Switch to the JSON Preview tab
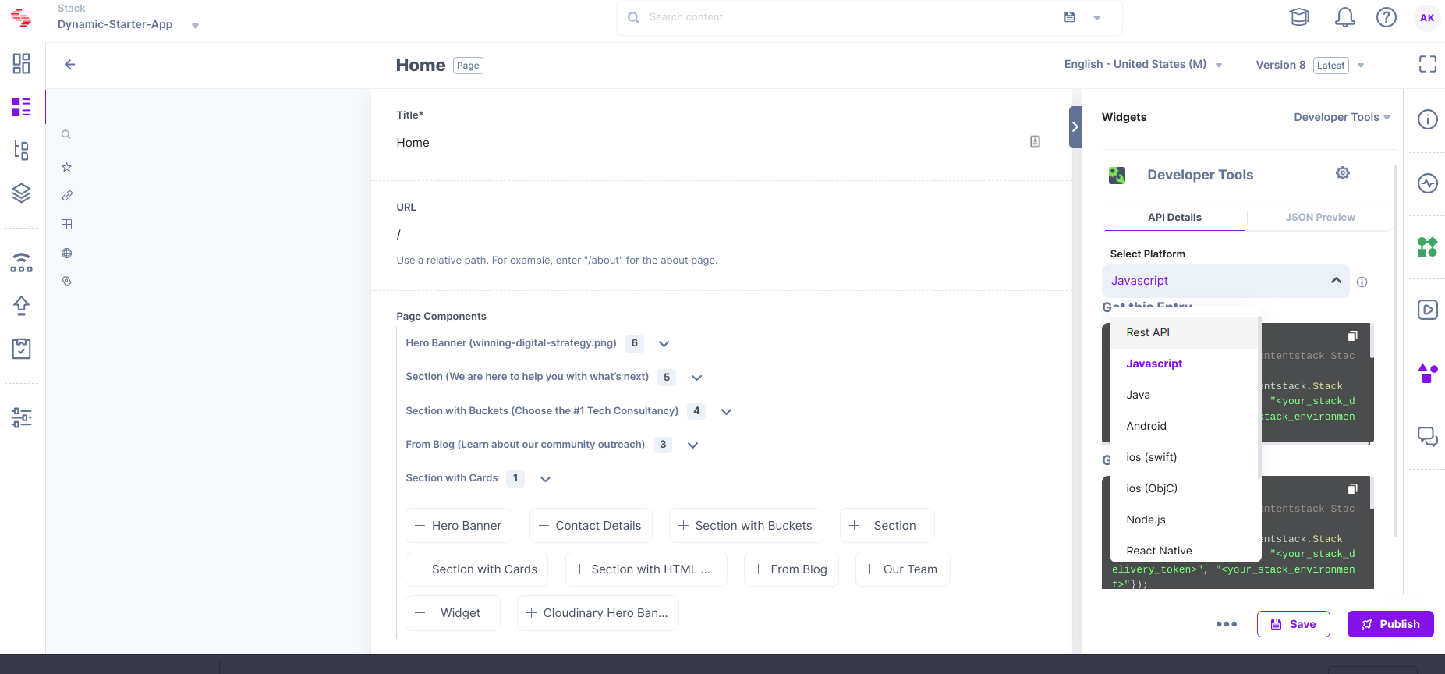This screenshot has width=1445, height=674. pos(1320,217)
